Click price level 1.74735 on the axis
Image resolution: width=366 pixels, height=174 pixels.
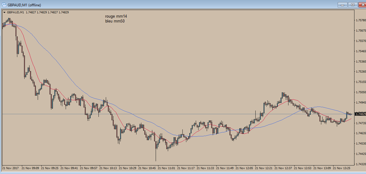[360, 123]
